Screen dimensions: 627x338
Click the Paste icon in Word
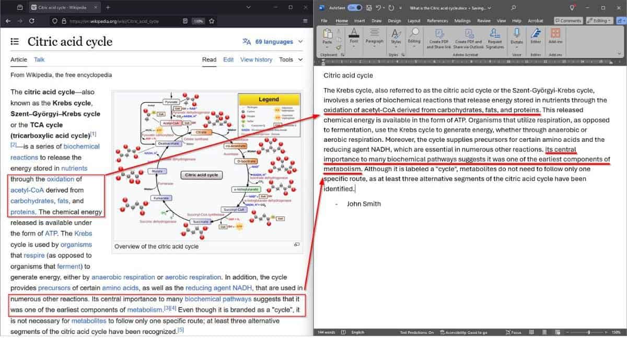(327, 34)
